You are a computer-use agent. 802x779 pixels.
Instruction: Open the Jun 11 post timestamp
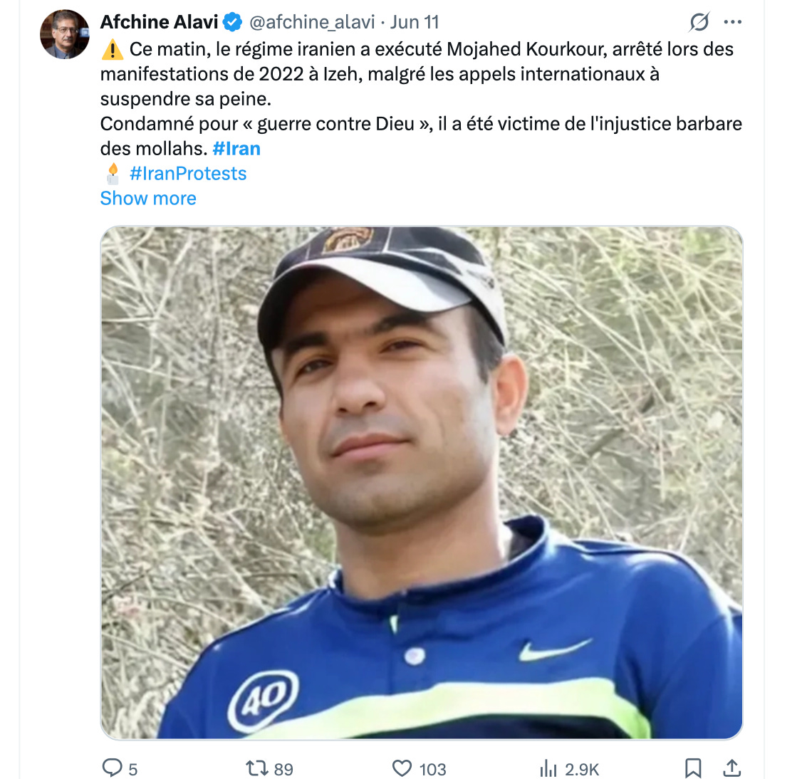[x=415, y=22]
